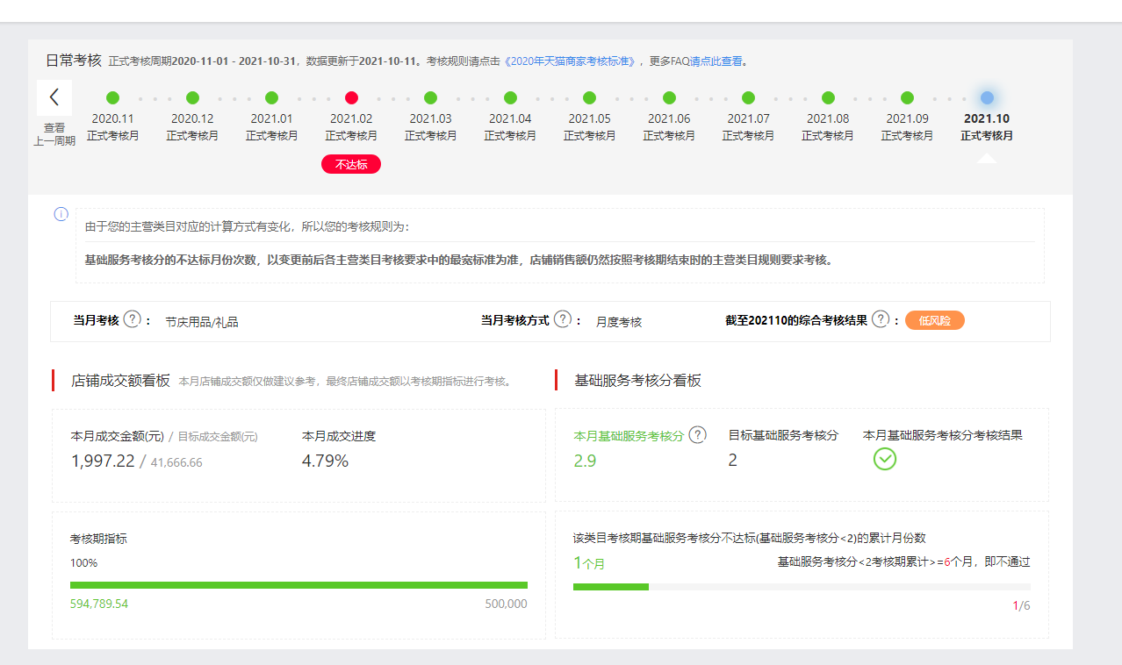Click the 1/6 counter text
1122x665 pixels.
[x=1021, y=605]
